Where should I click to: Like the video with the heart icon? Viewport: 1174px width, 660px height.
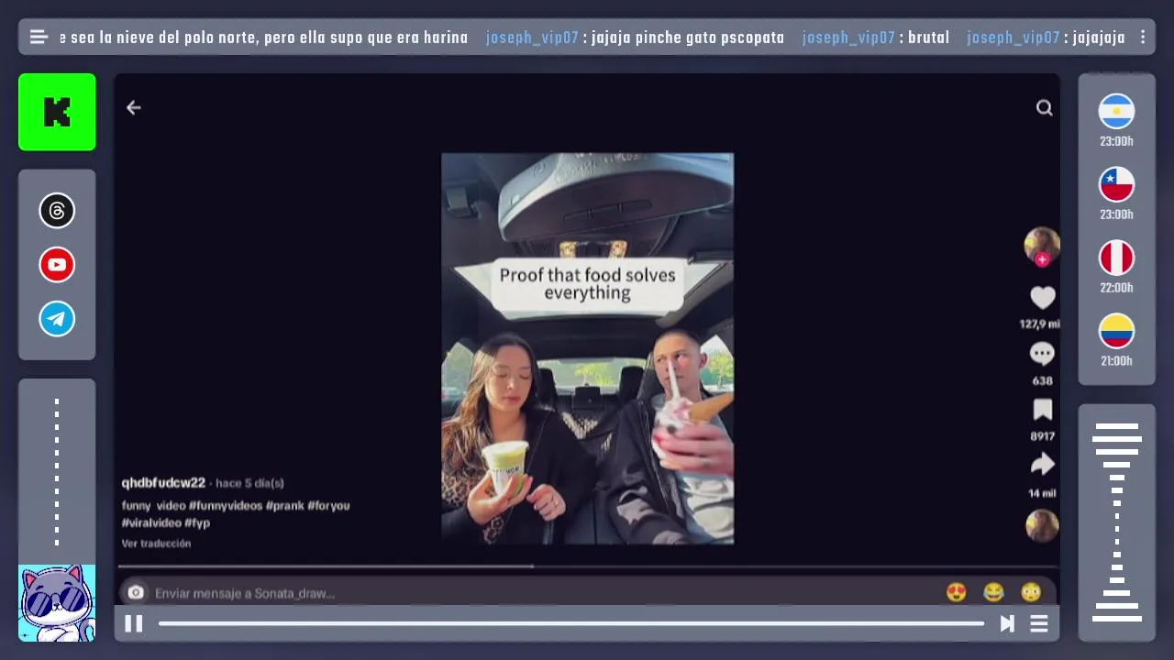pyautogui.click(x=1042, y=297)
